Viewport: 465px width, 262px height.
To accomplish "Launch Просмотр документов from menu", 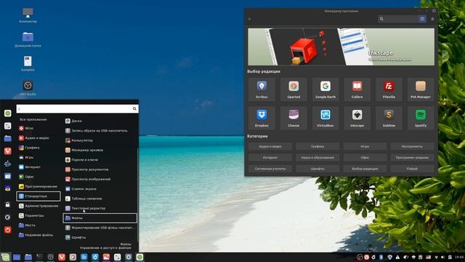I will tap(100, 170).
